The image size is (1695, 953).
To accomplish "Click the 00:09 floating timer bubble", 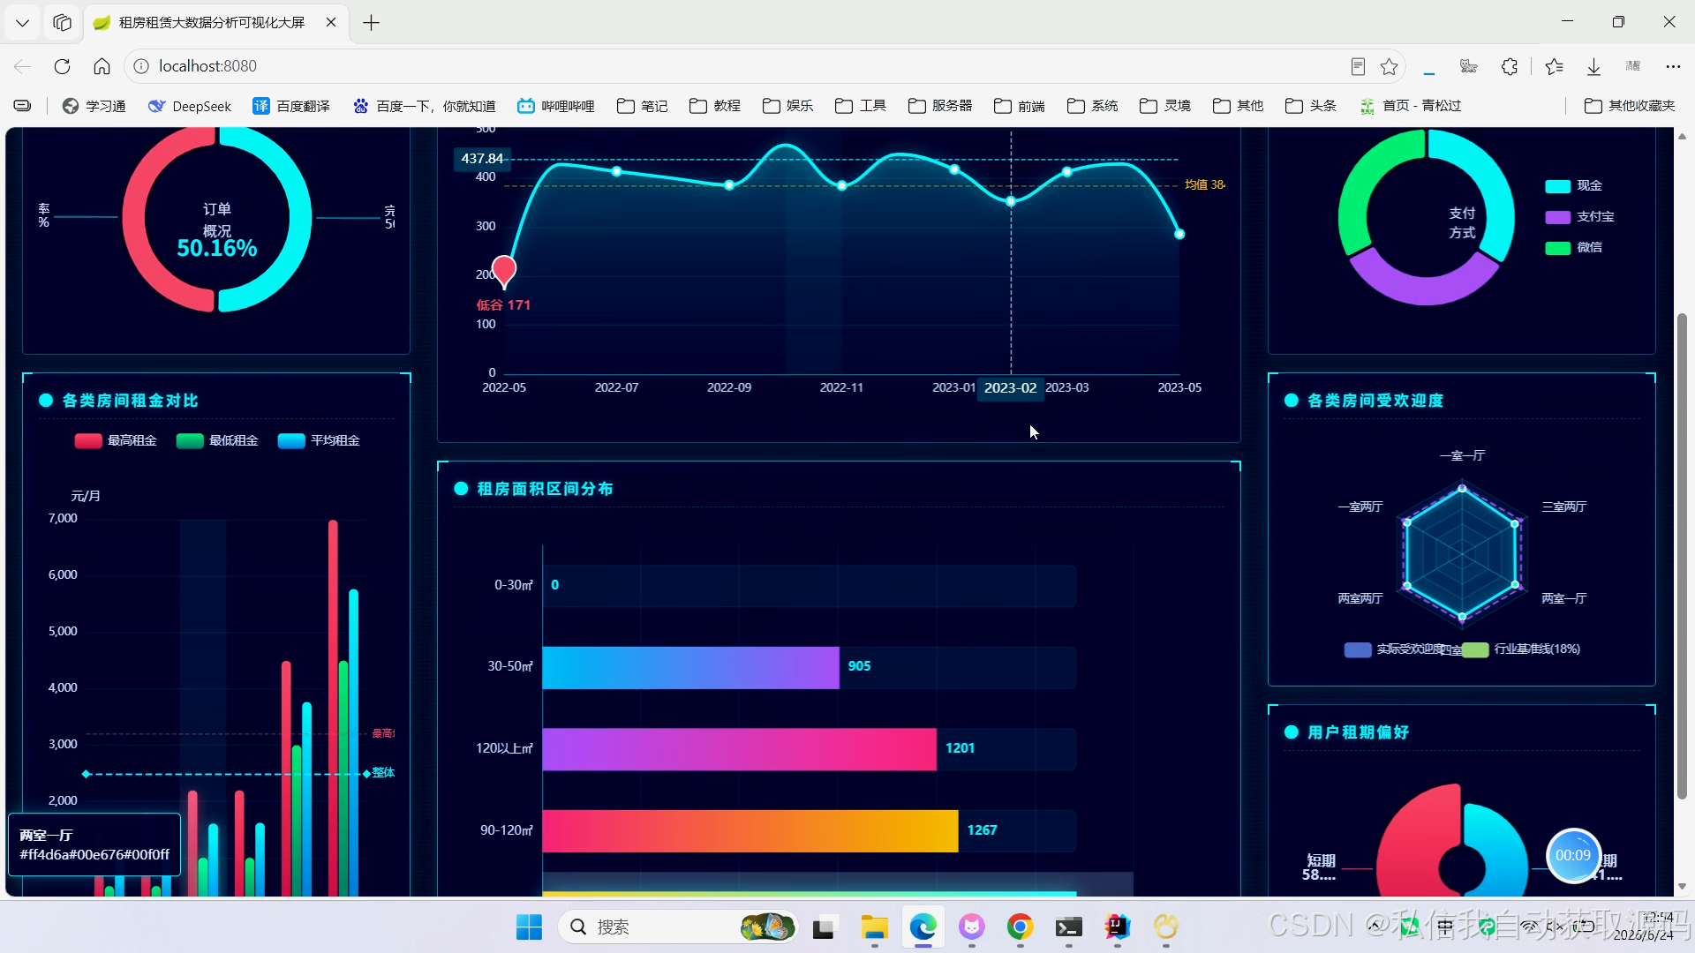I will coord(1573,855).
